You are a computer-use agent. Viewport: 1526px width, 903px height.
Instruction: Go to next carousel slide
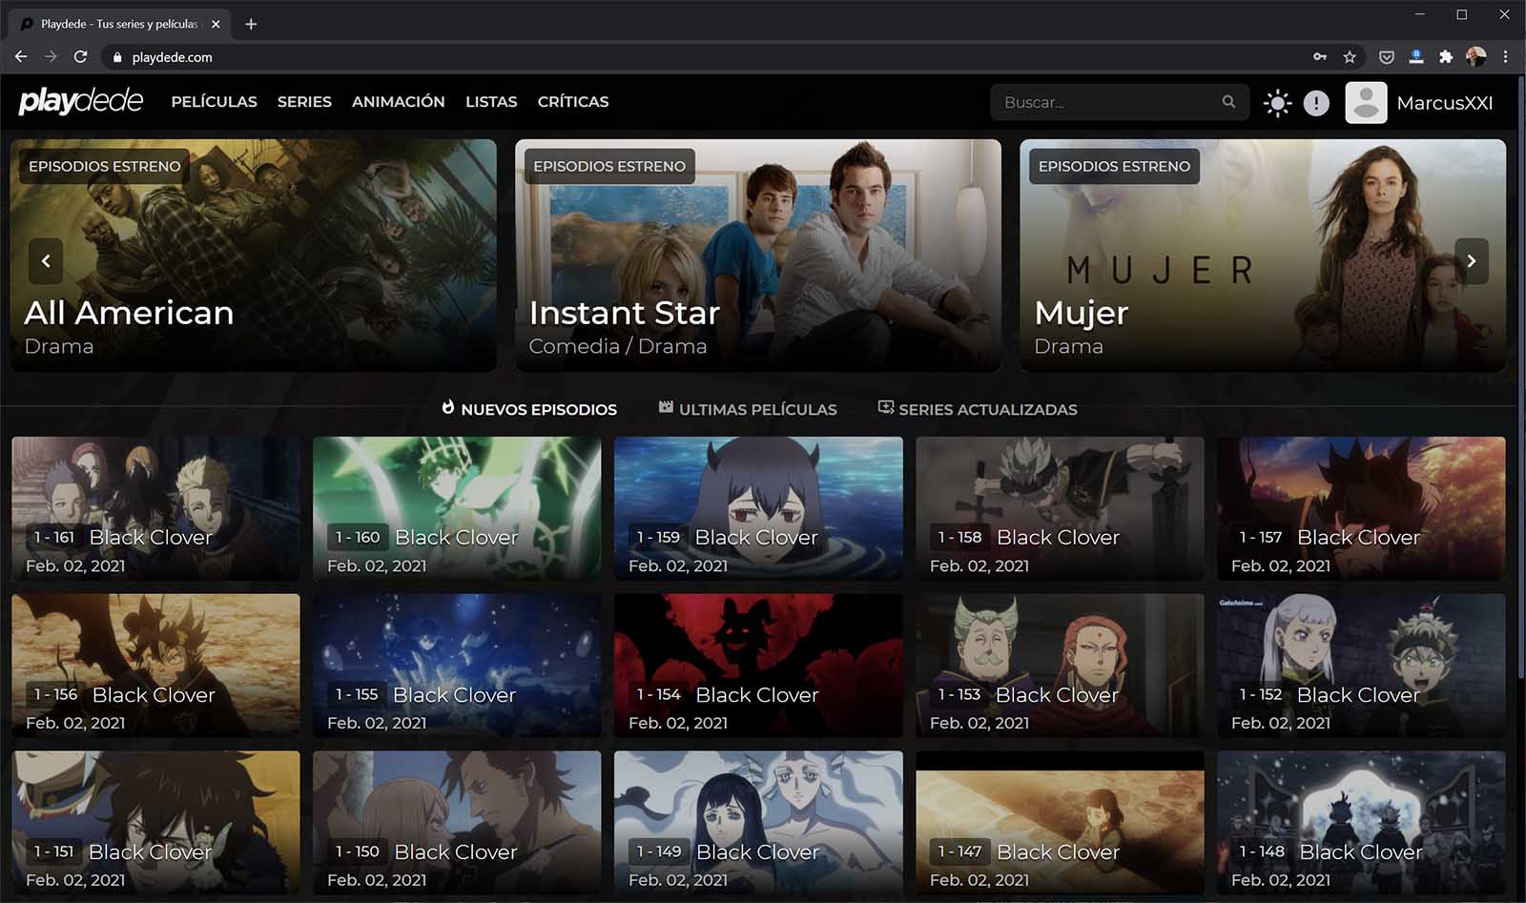(x=1472, y=260)
